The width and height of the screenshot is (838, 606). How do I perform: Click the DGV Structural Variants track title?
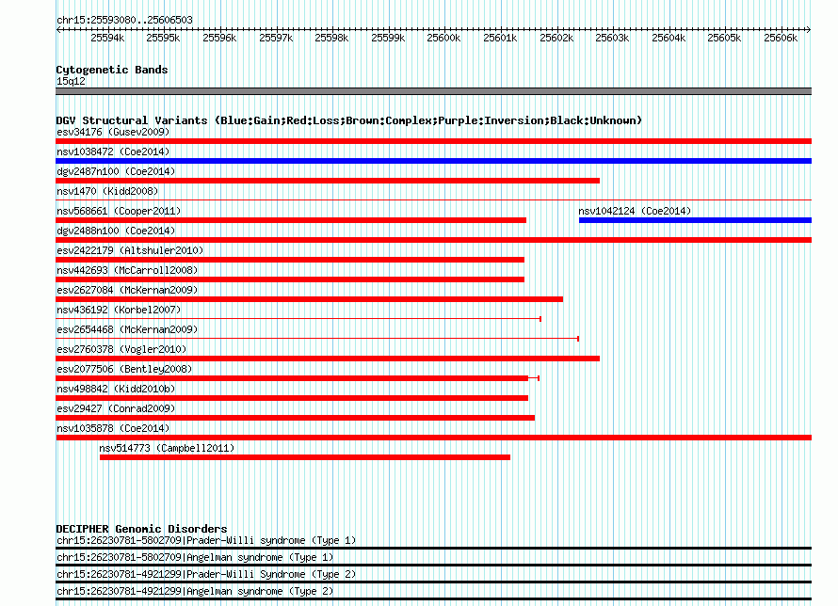(x=349, y=120)
